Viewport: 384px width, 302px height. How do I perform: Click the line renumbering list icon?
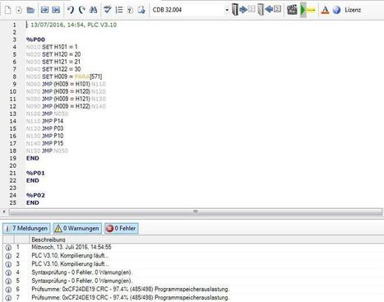(119, 10)
